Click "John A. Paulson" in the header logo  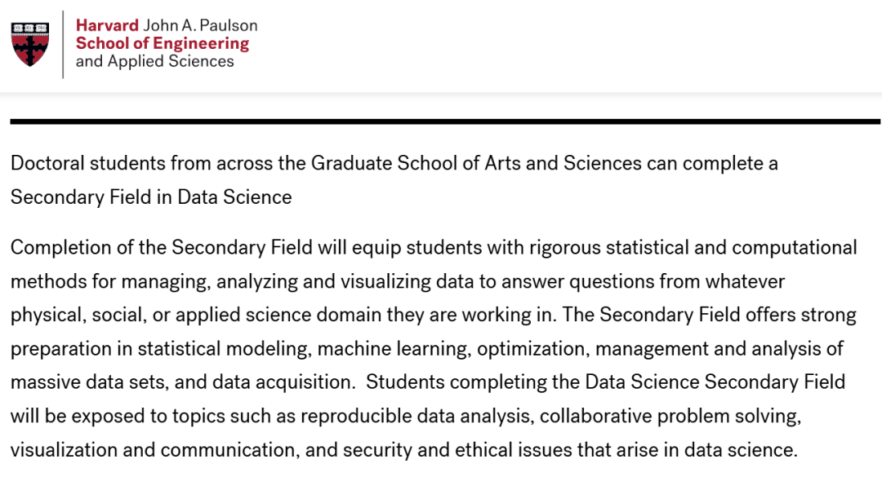click(200, 25)
